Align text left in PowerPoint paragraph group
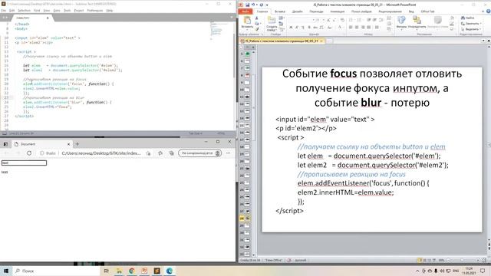The height and width of the screenshot is (276, 491). pyautogui.click(x=351, y=28)
